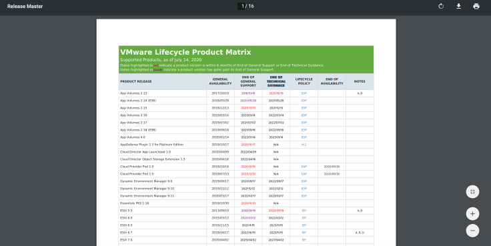Click end of availability for Cloud Provider Pod 1.5
The height and width of the screenshot is (246, 491).
(x=332, y=174)
